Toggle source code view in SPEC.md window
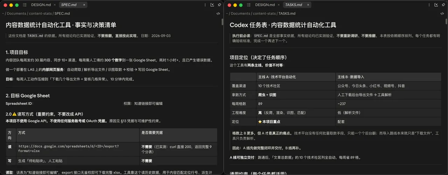Image resolution: width=448 pixels, height=175 pixels. (218, 13)
